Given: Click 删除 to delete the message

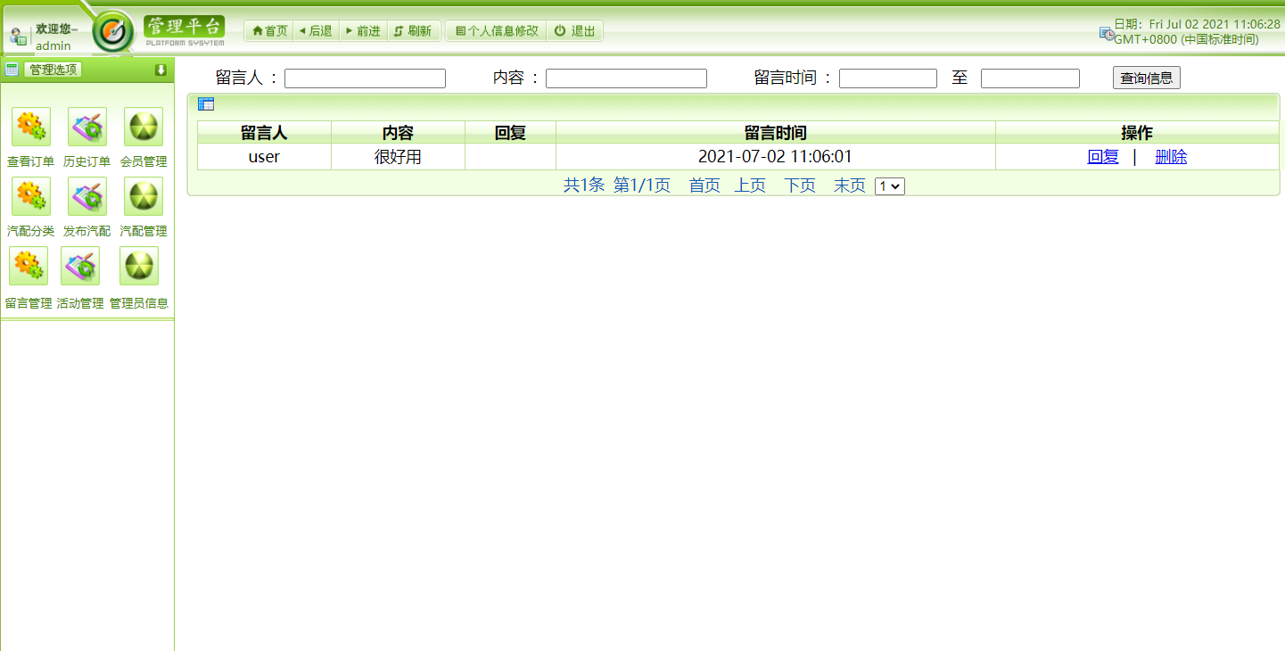Looking at the screenshot, I should (x=1171, y=156).
